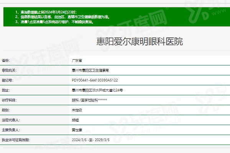Click the legal representative name 胡韬
This screenshot has width=230, height=153.
pyautogui.click(x=75, y=120)
